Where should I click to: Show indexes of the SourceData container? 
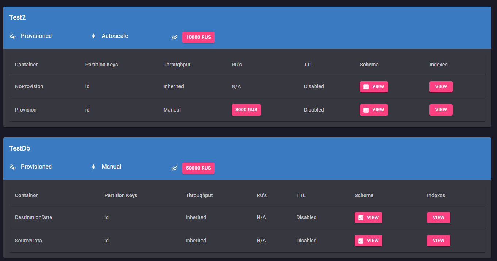(x=438, y=241)
